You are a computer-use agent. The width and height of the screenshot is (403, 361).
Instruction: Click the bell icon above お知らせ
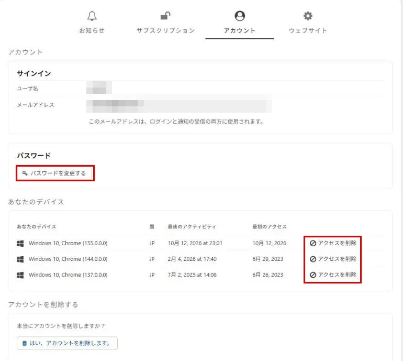(x=92, y=16)
